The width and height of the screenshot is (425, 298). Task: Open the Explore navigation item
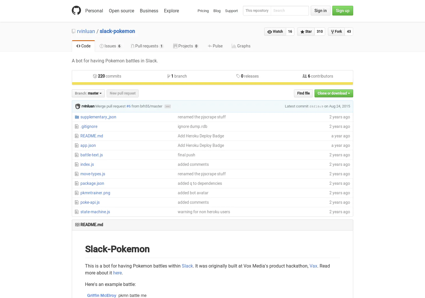[x=171, y=11]
